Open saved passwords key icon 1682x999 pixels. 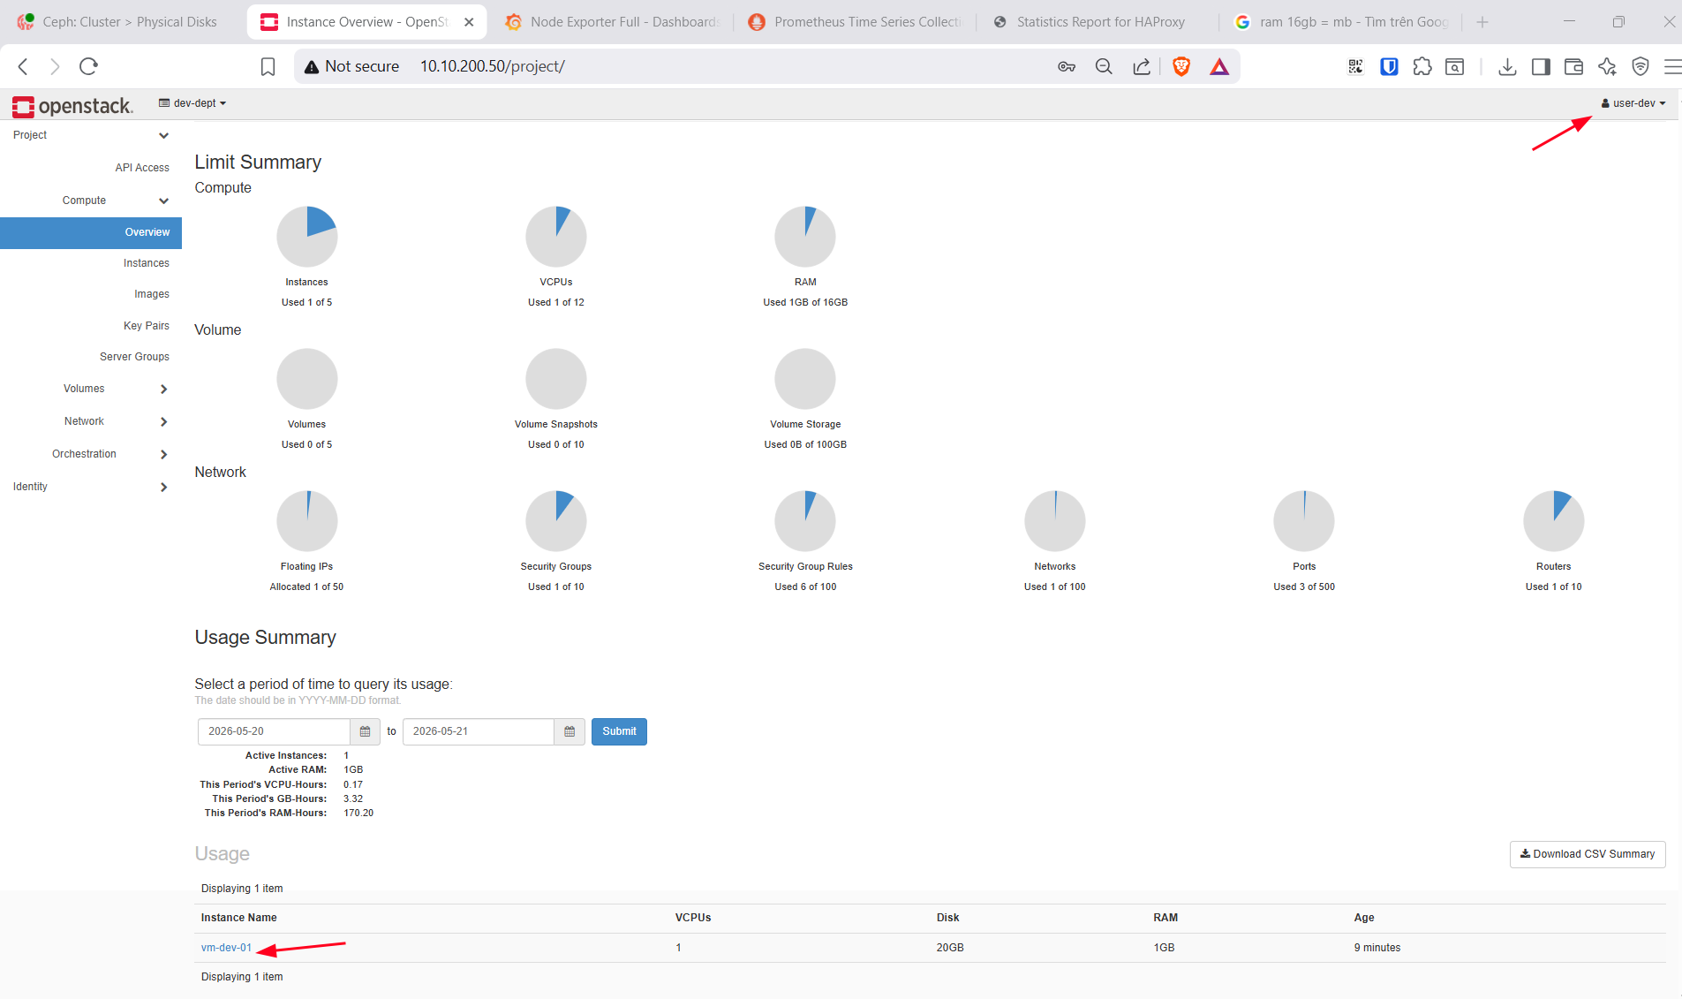(x=1067, y=66)
